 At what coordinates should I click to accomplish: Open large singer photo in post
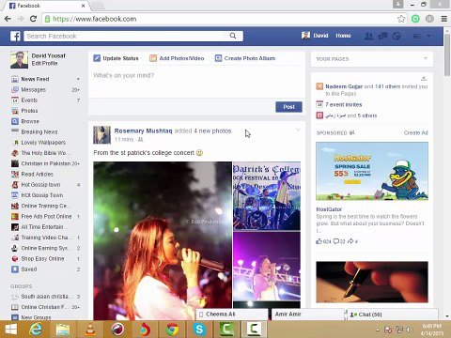point(163,240)
